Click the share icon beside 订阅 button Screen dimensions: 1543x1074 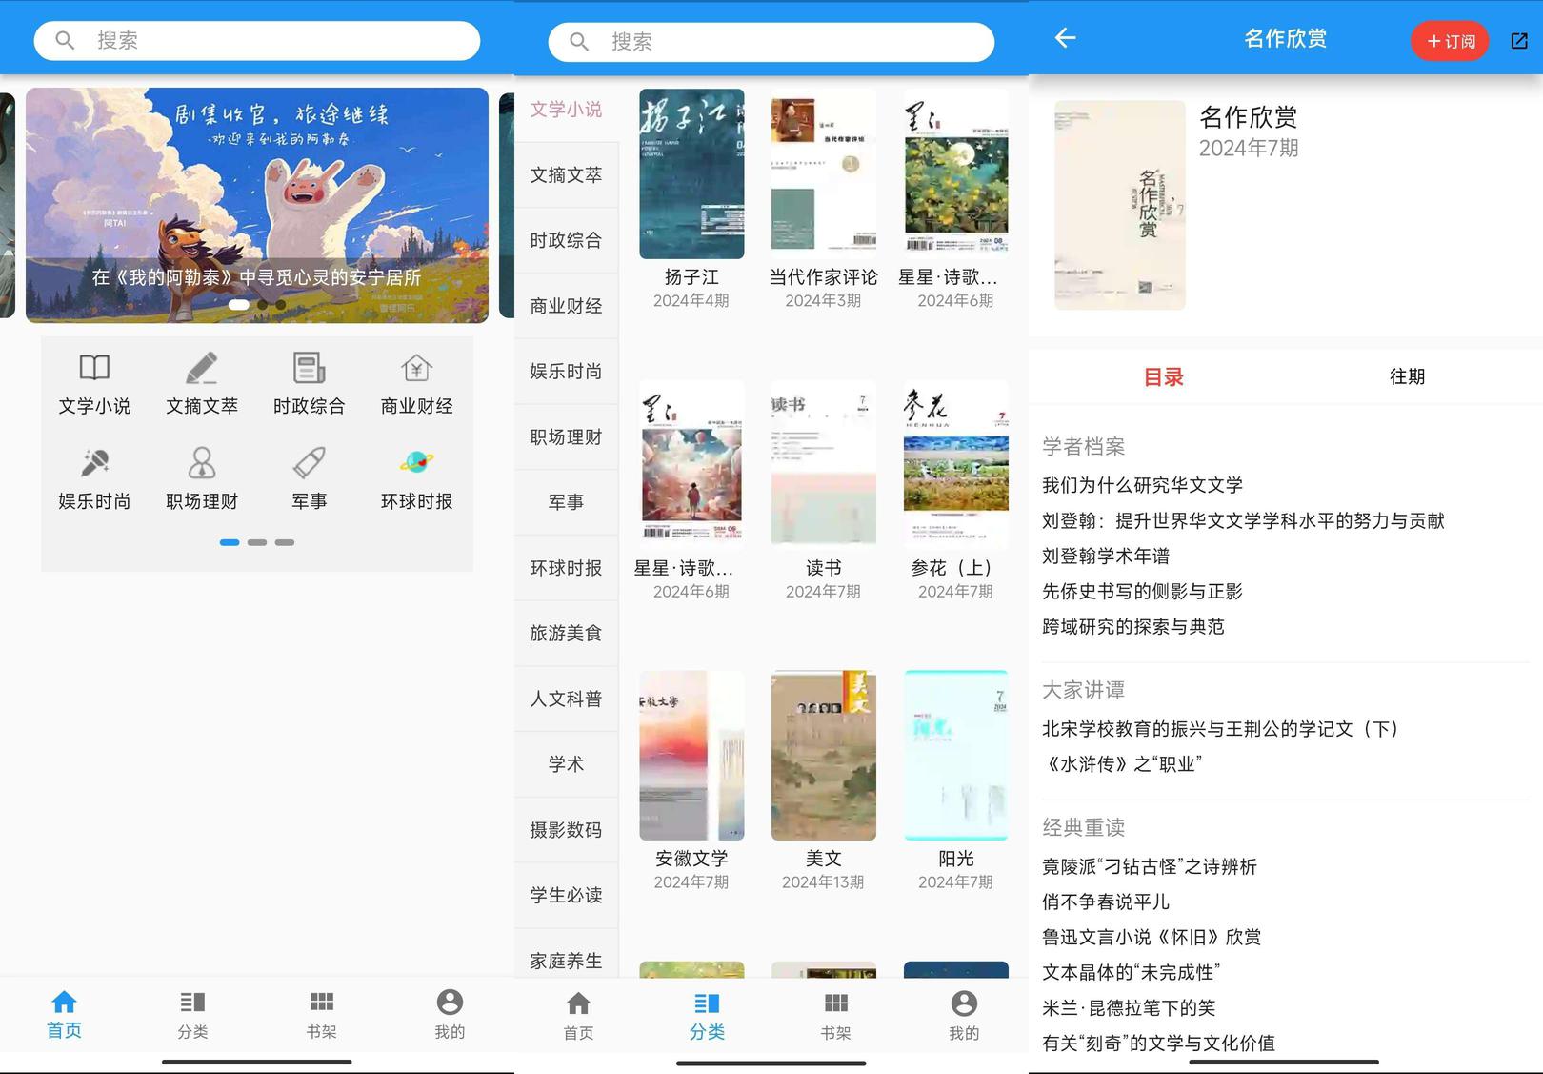pyautogui.click(x=1519, y=41)
